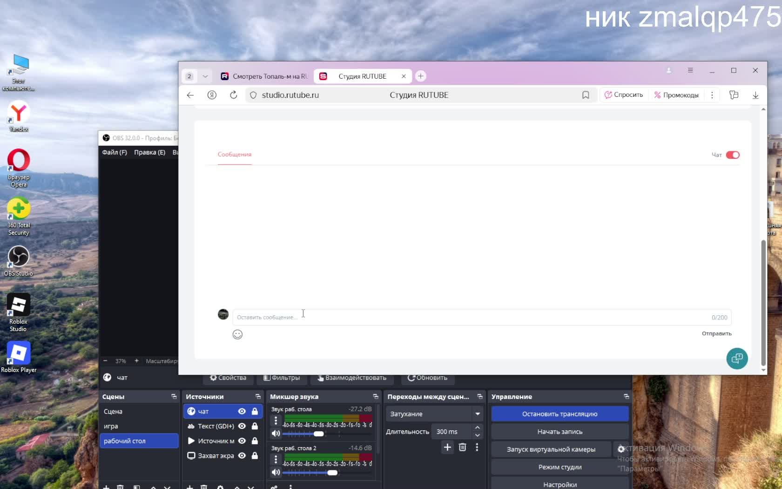Click Обновить in the source toolbar
The image size is (782, 489).
[x=427, y=378]
